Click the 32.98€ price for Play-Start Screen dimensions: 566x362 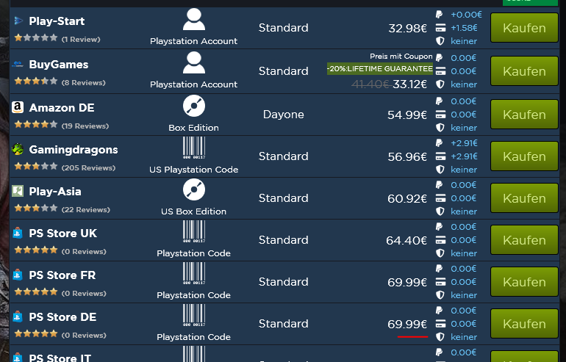(407, 28)
